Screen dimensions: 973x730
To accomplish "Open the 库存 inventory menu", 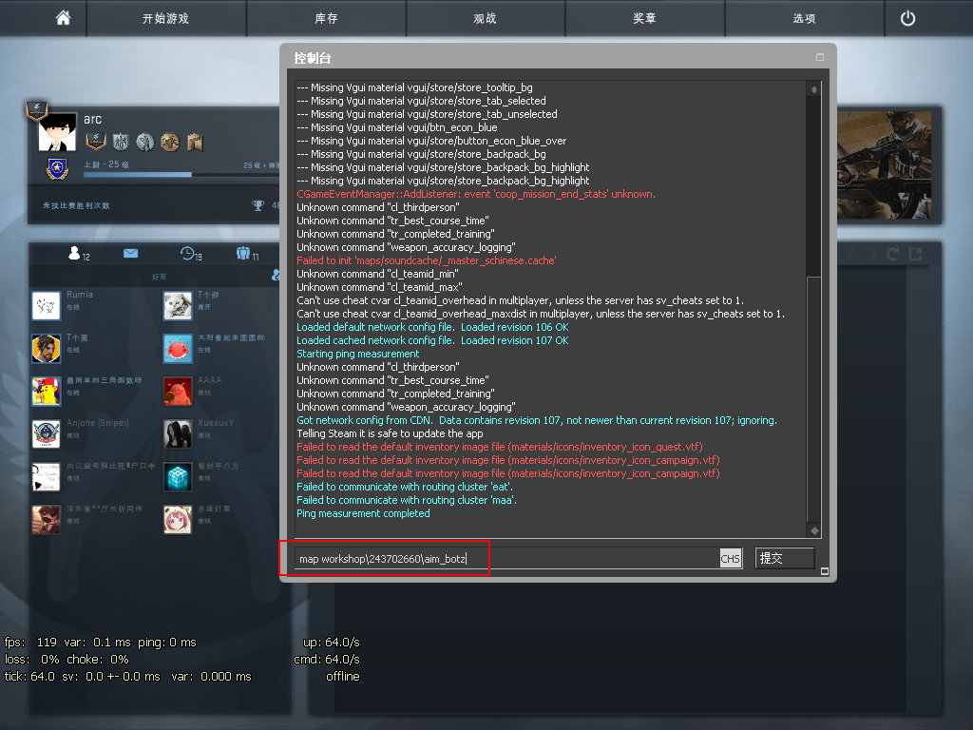I will click(326, 18).
